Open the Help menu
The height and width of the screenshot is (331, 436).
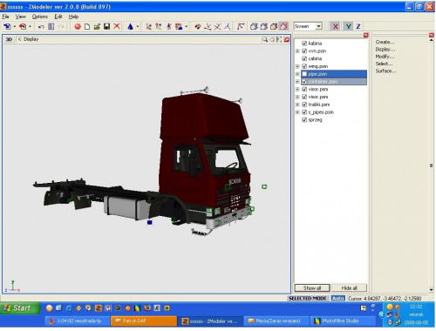[73, 17]
